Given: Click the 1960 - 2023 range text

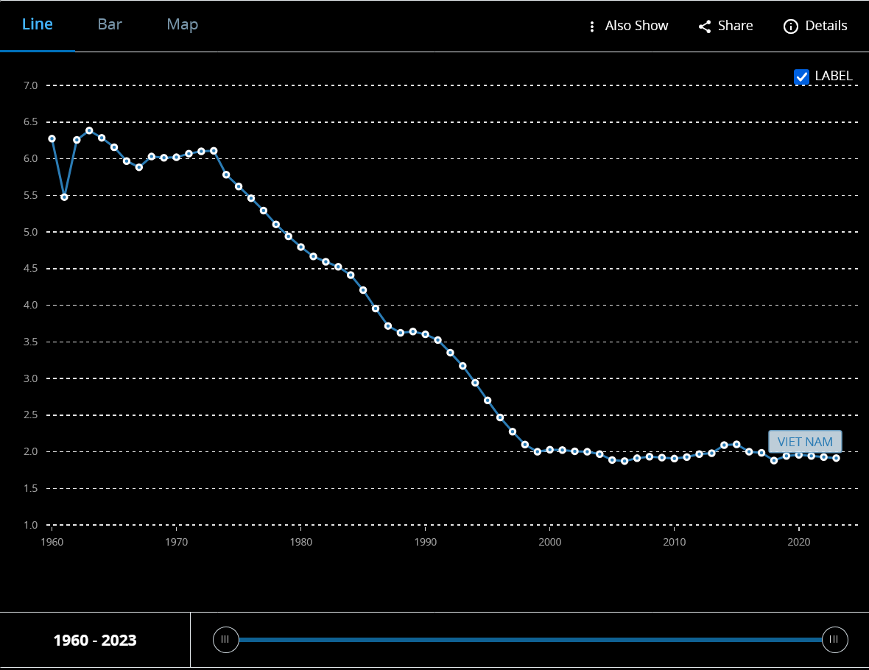Looking at the screenshot, I should click(95, 640).
